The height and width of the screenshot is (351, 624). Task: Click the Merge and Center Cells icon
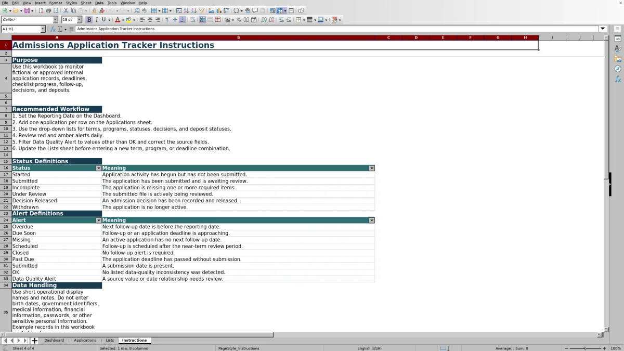point(202,20)
